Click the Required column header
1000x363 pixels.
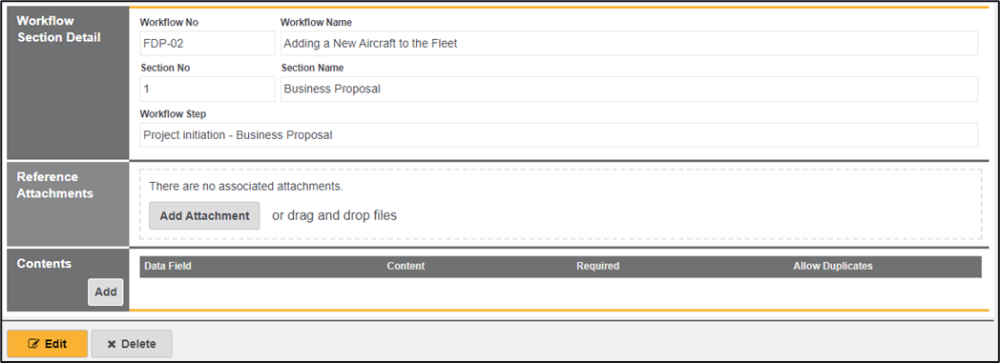(x=597, y=266)
